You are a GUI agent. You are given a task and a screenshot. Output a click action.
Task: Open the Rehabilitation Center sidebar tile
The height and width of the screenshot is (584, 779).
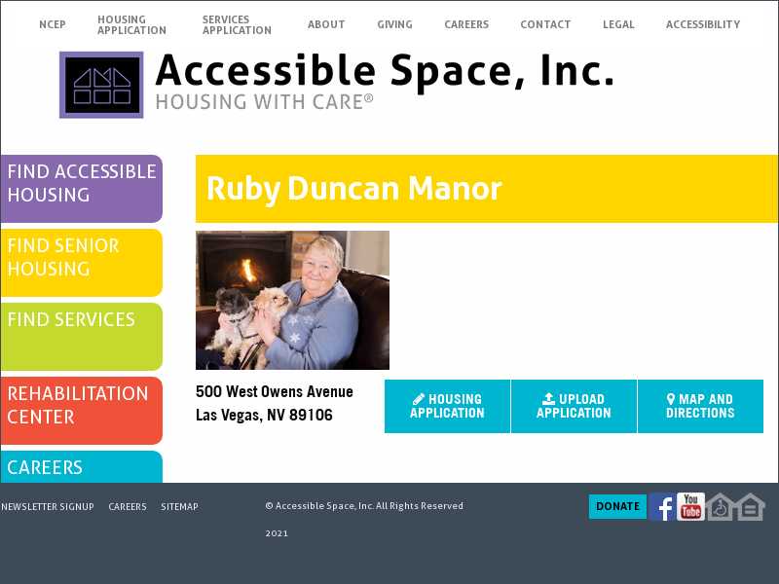pos(82,411)
